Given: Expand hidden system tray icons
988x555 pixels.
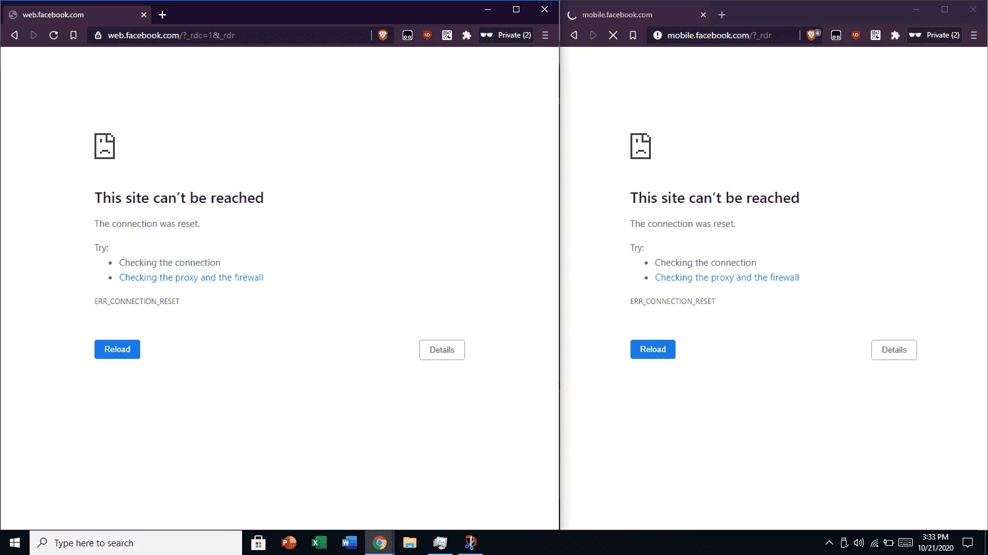Looking at the screenshot, I should 829,543.
